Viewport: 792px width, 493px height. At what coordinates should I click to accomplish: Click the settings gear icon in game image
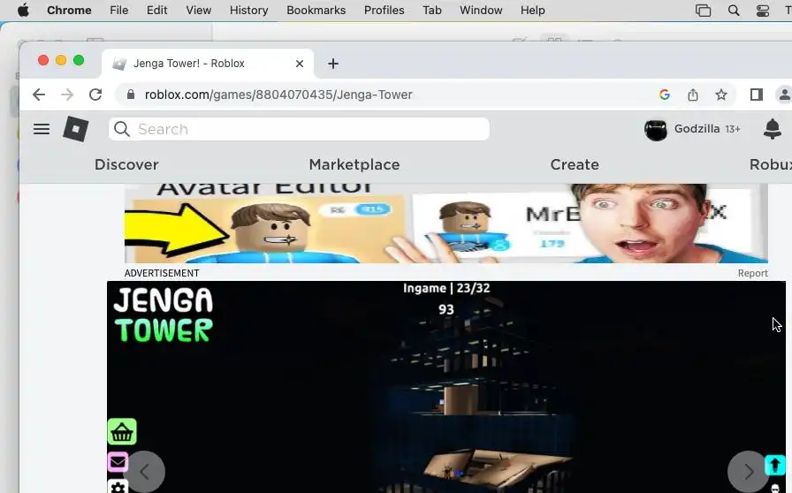(118, 488)
